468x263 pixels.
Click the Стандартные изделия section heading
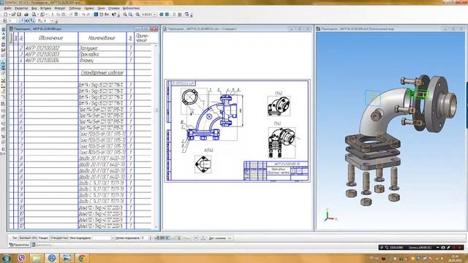point(102,72)
